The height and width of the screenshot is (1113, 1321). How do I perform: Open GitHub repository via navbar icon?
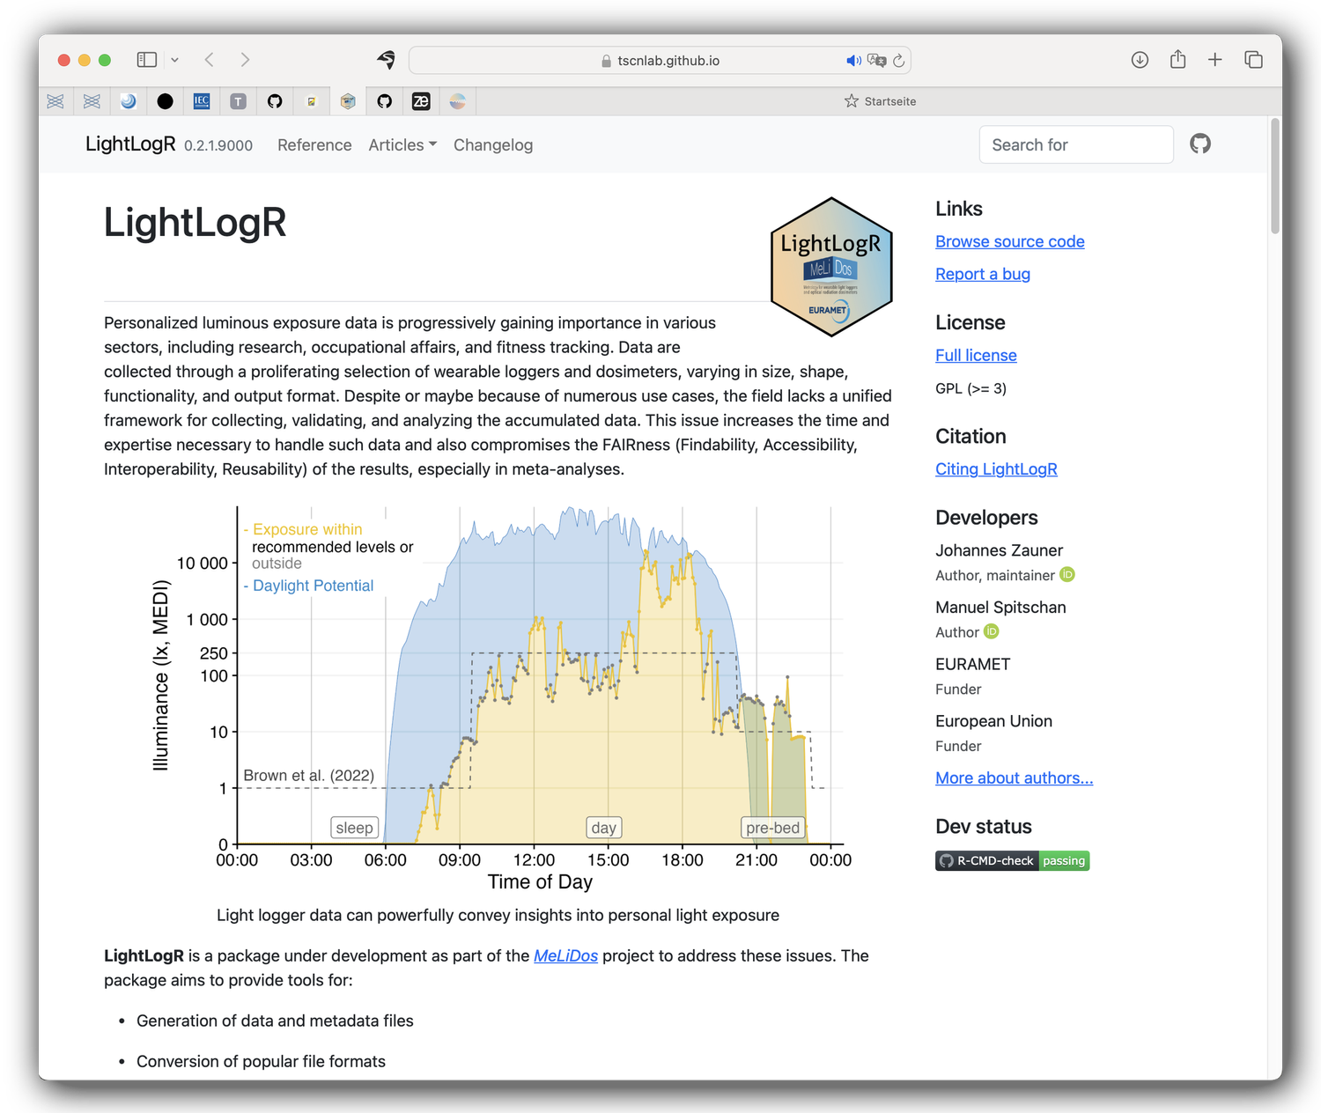(1200, 144)
